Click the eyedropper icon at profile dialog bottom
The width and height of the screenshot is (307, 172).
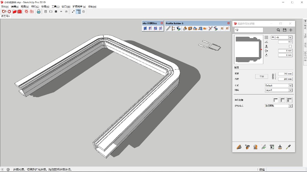click(288, 147)
